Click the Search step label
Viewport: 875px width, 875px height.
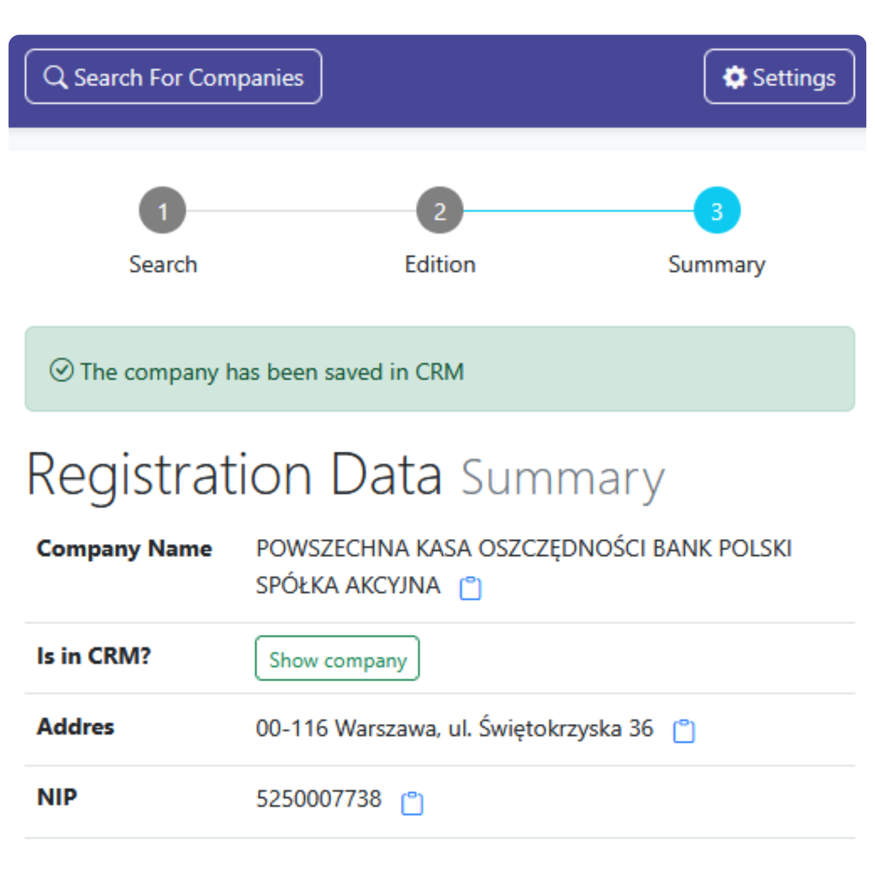(163, 265)
